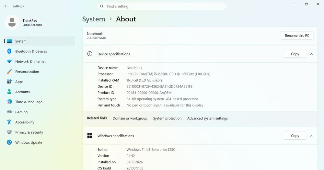Click the back arrow icon
The height and width of the screenshot is (170, 324).
point(6,6)
